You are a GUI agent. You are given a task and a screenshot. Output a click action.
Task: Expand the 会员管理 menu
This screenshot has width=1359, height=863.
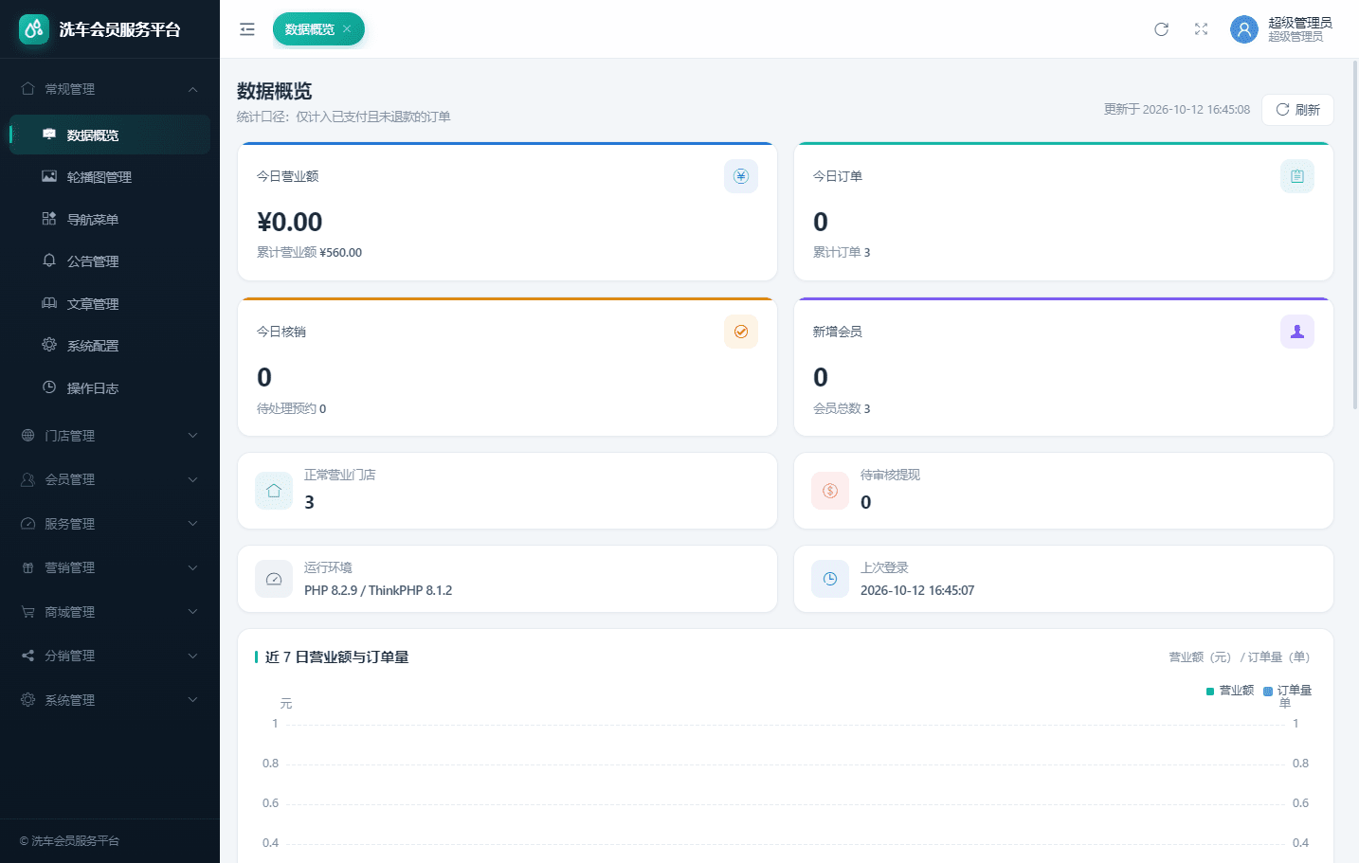click(110, 479)
